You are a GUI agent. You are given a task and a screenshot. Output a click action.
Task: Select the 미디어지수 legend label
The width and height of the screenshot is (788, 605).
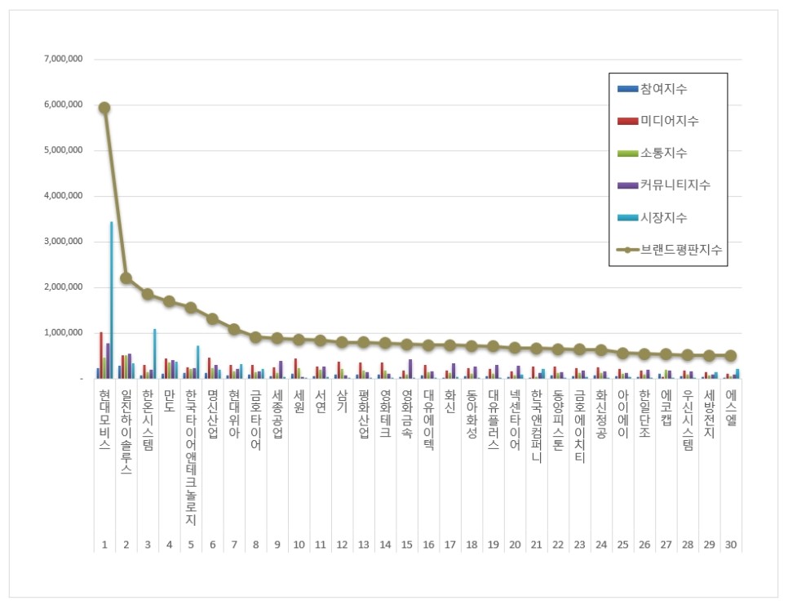click(x=670, y=121)
